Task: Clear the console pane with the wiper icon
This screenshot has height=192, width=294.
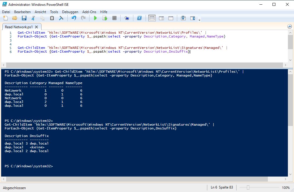Action: pos(61,18)
